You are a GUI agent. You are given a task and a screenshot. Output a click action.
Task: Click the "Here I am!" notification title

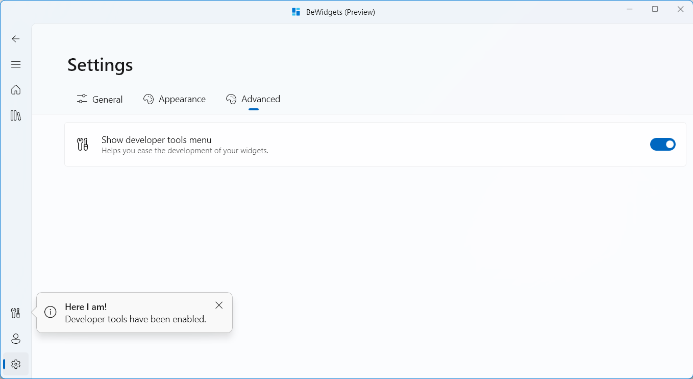[86, 307]
